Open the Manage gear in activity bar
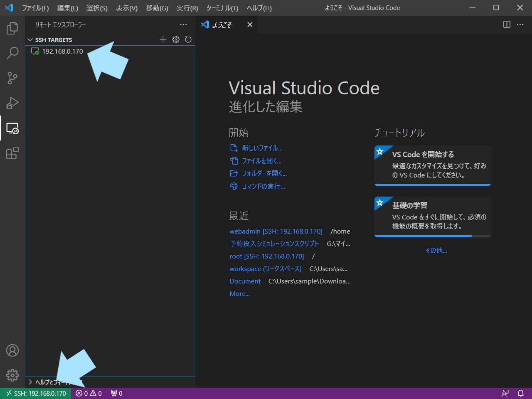The height and width of the screenshot is (399, 532). click(x=12, y=375)
